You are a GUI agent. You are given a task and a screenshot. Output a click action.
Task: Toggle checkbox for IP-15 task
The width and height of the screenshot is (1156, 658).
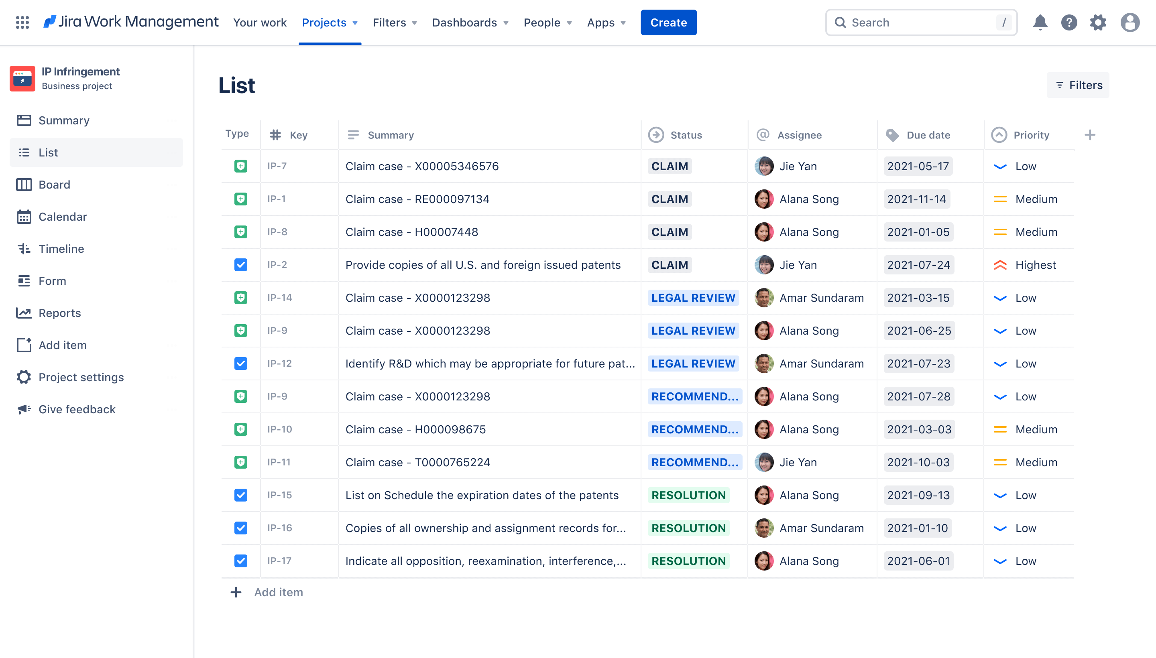(240, 494)
